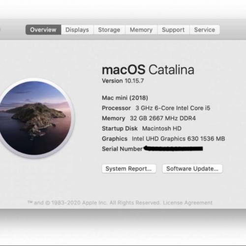Go to the Memory tab

coord(141,30)
